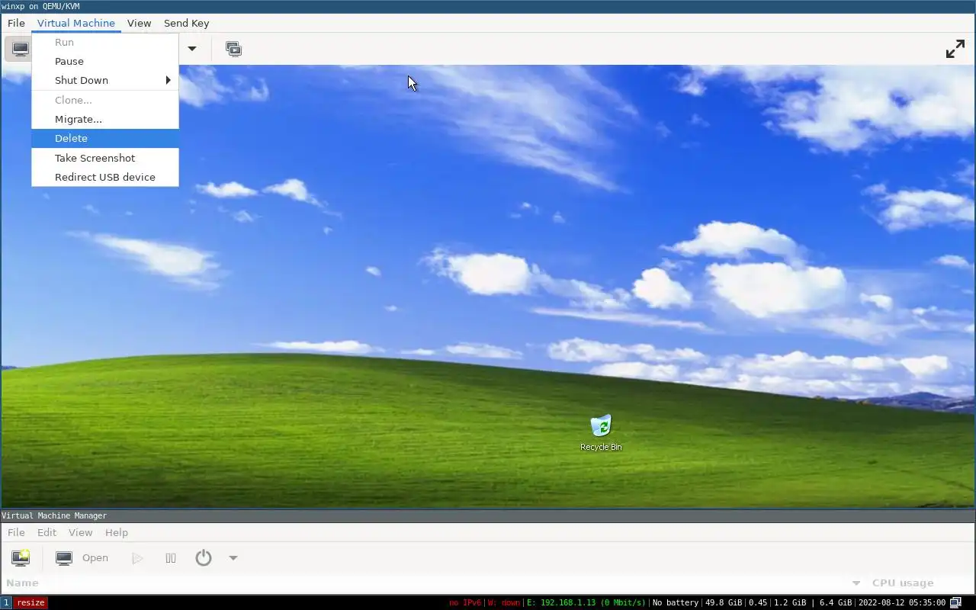
Task: Open the Send Key menu
Action: click(186, 23)
